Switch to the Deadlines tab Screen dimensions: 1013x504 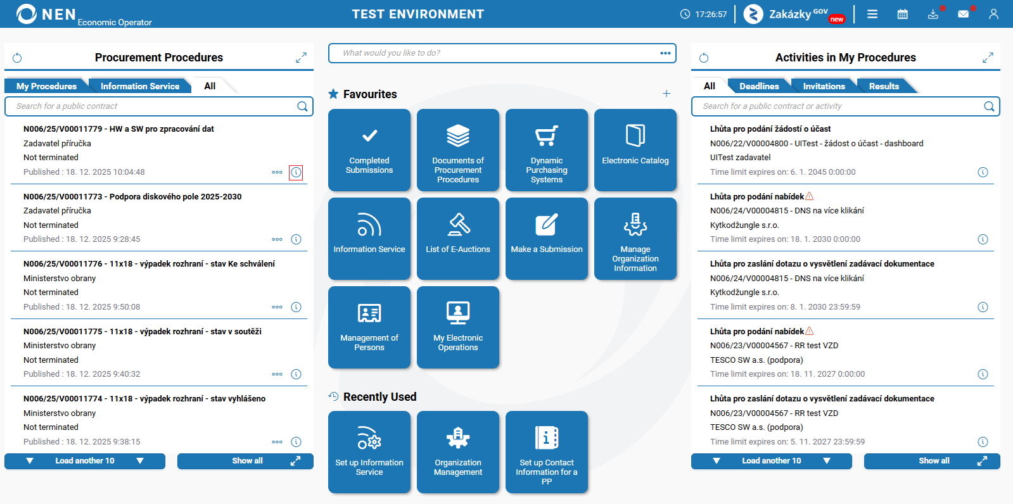coord(759,86)
